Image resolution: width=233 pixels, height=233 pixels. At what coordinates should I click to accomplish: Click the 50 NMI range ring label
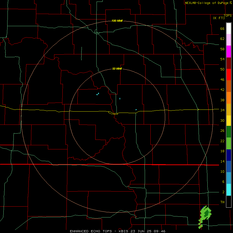pyautogui.click(x=117, y=69)
